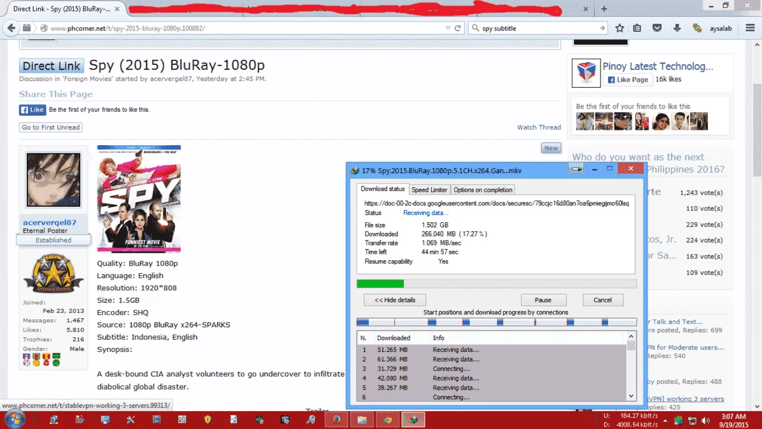
Task: Bookmark this page with the star icon
Action: pos(620,28)
